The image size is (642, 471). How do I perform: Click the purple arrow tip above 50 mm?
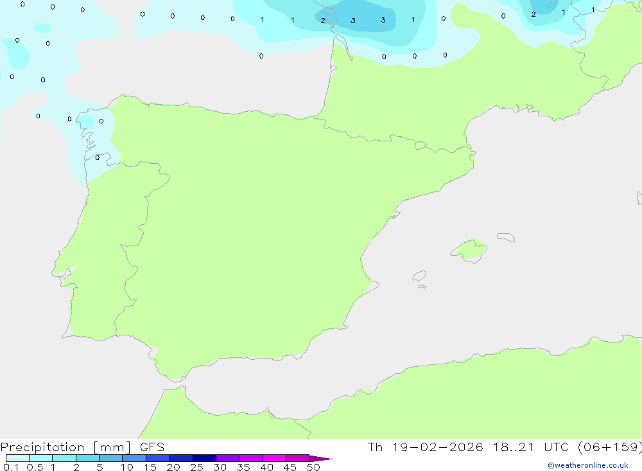point(321,459)
